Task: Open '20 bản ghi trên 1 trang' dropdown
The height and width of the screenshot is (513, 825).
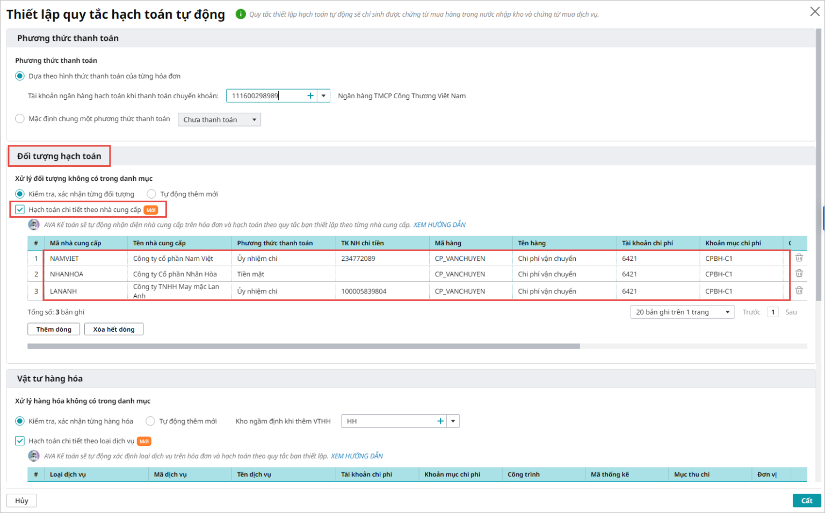Action: click(x=682, y=312)
